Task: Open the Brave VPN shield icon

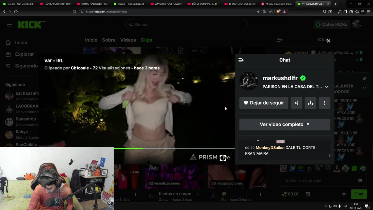Action: (x=363, y=12)
